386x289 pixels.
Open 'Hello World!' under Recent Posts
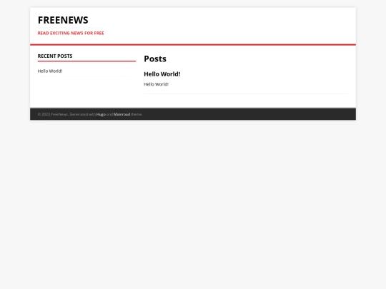click(50, 71)
